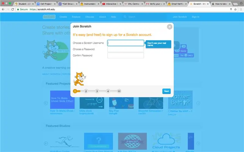Focus the Choose a Scratch Username field

click(126, 43)
